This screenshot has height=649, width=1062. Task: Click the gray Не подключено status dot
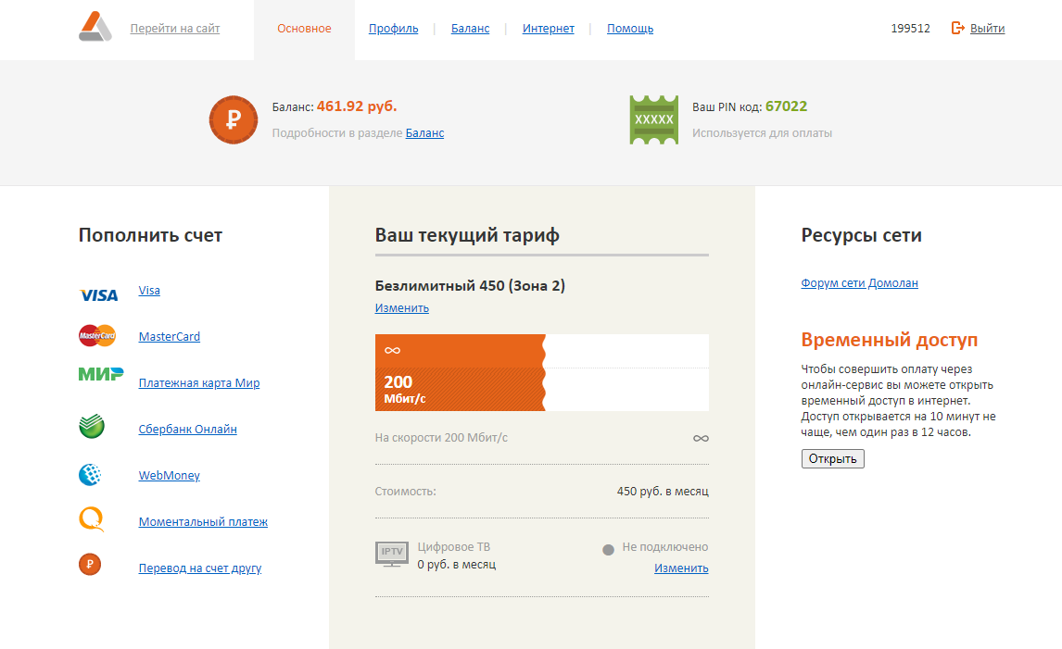point(608,550)
